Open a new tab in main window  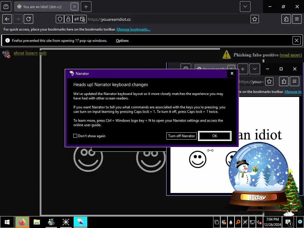click(86, 7)
